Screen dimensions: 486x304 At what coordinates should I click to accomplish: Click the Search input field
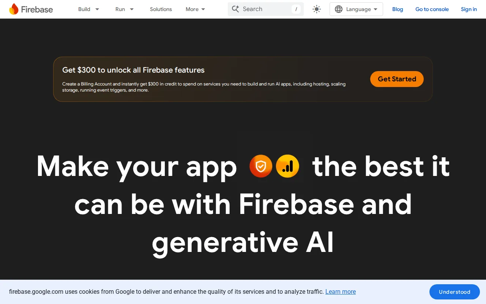(266, 9)
